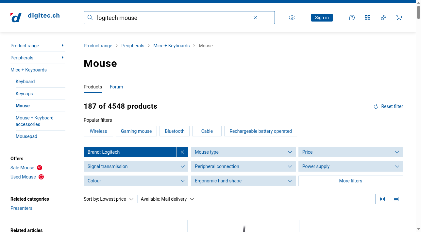
Task: Expand the Product range sidebar arrow
Action: point(62,45)
